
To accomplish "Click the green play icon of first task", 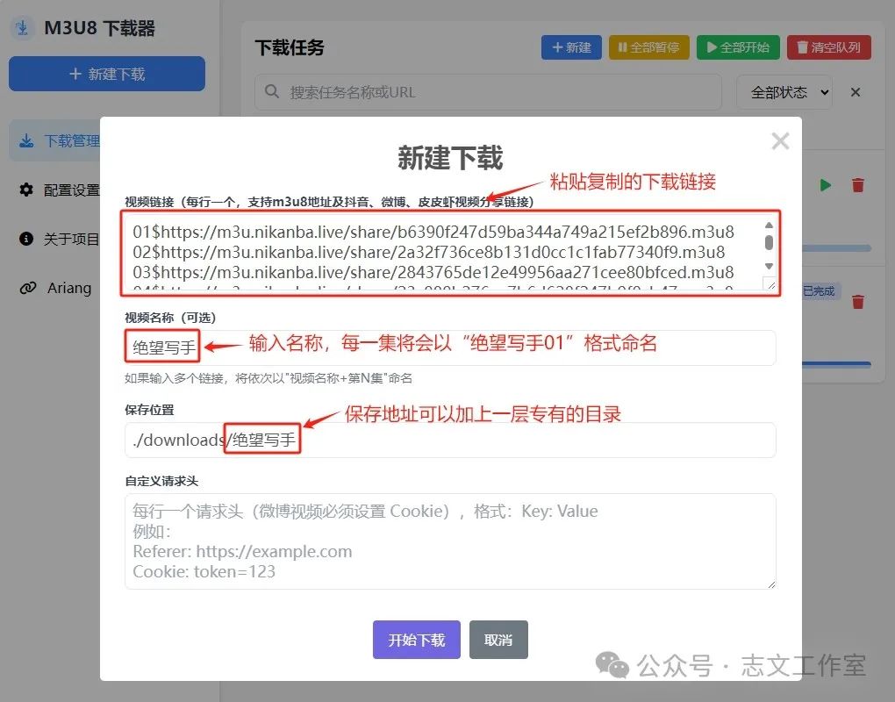I will [x=826, y=185].
